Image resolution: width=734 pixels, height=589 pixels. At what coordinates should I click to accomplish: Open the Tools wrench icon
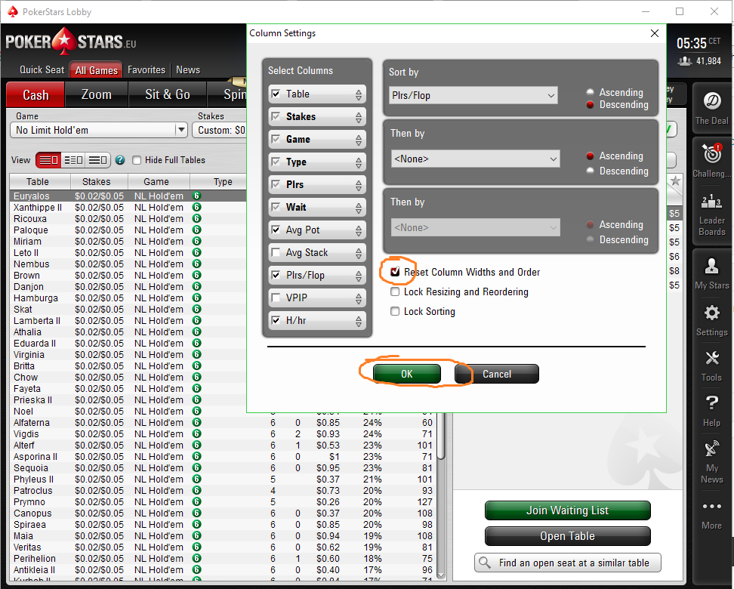tap(712, 358)
